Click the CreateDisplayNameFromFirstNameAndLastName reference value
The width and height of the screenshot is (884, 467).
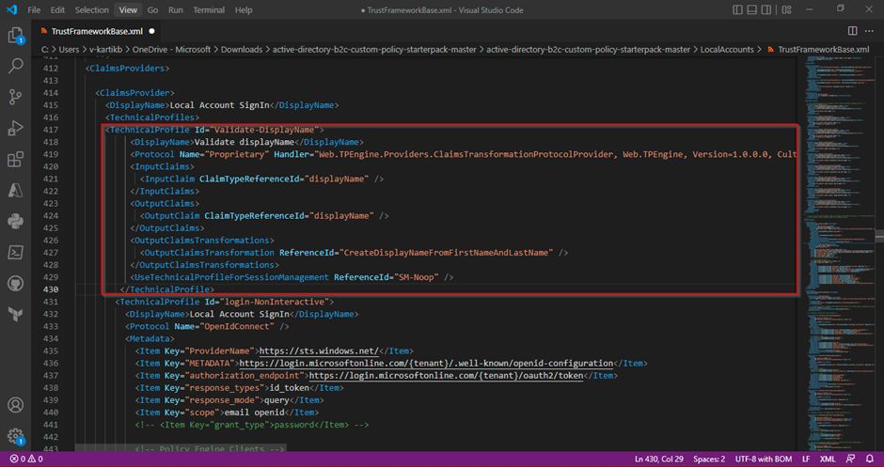click(x=447, y=253)
